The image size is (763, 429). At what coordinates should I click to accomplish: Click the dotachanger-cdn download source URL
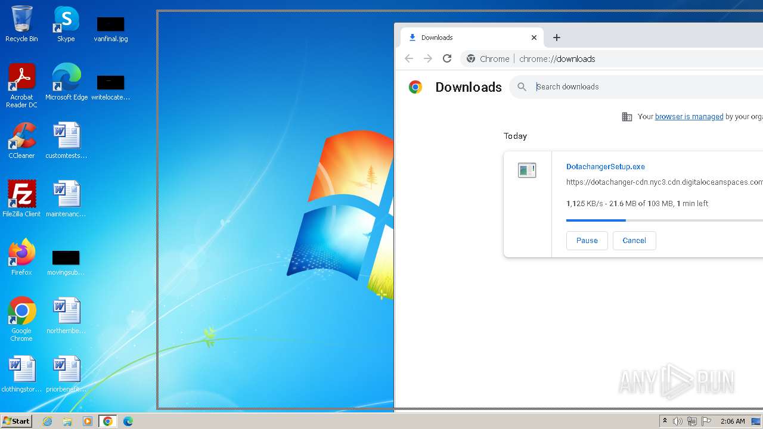coord(665,182)
